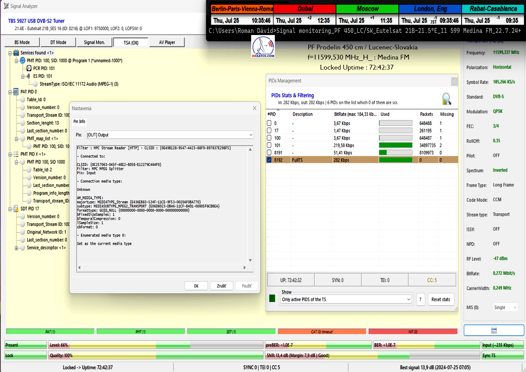Sort PID list by BitRate column header
This screenshot has width=526, height=372.
coord(355,114)
